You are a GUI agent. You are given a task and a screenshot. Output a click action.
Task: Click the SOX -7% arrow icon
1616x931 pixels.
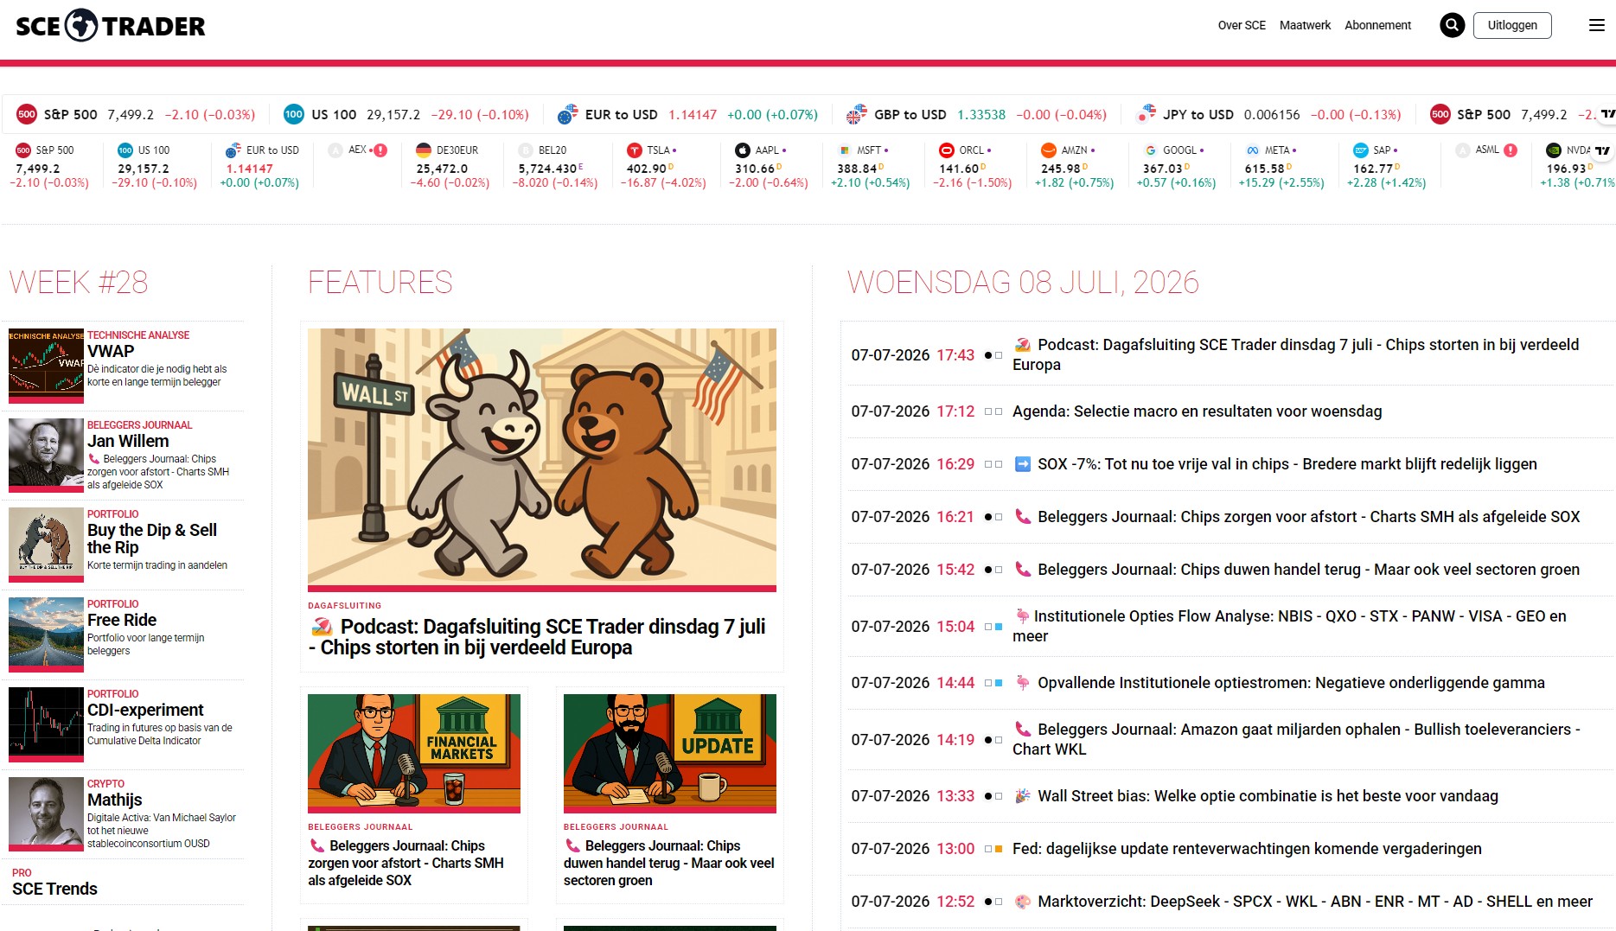click(x=1022, y=464)
